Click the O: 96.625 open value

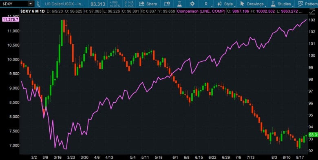pyautogui.click(x=73, y=11)
